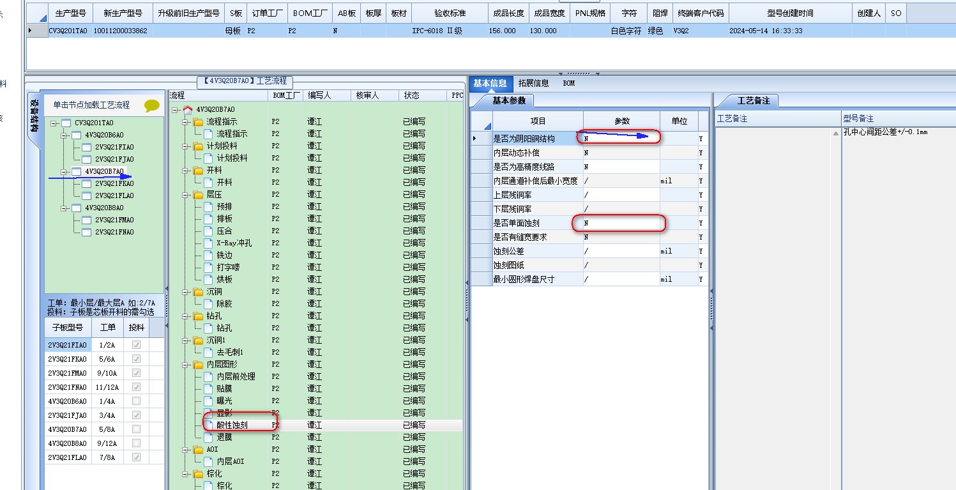Collapse the 层压 folder expander
956x490 pixels.
point(186,195)
